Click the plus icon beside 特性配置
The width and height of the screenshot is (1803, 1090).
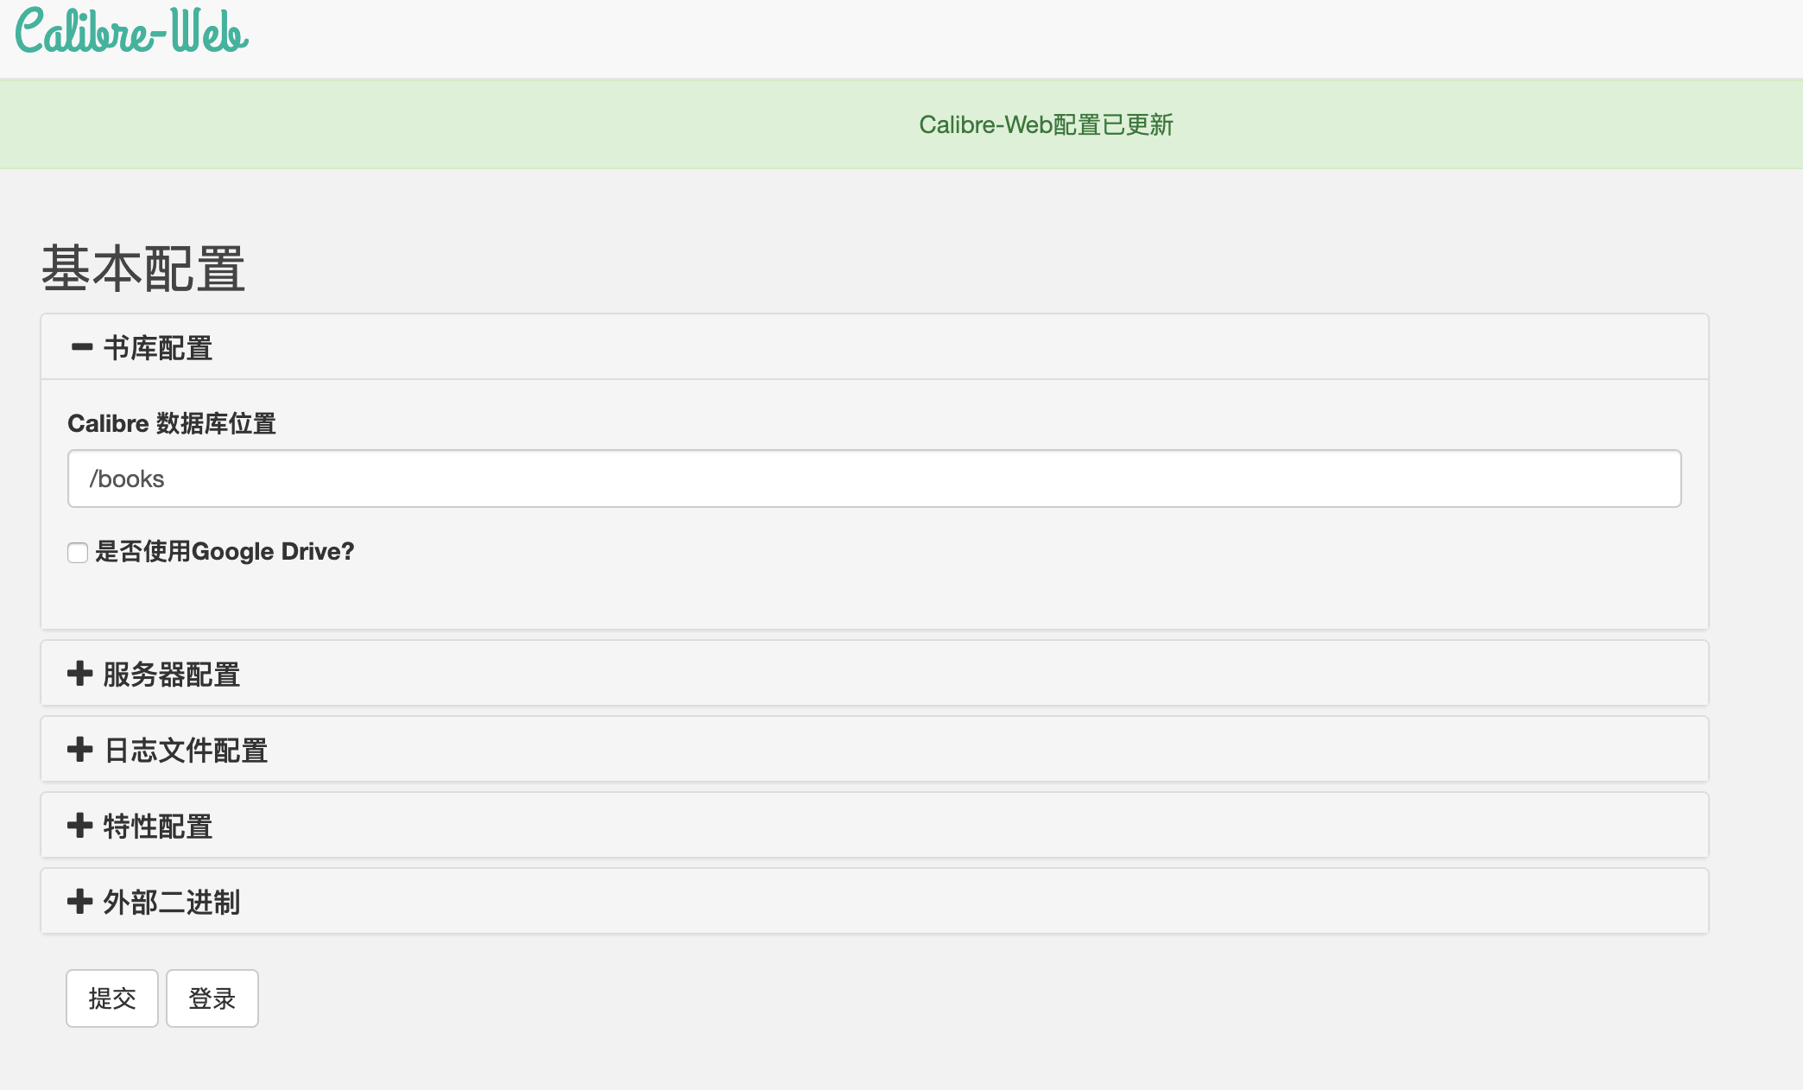click(79, 826)
